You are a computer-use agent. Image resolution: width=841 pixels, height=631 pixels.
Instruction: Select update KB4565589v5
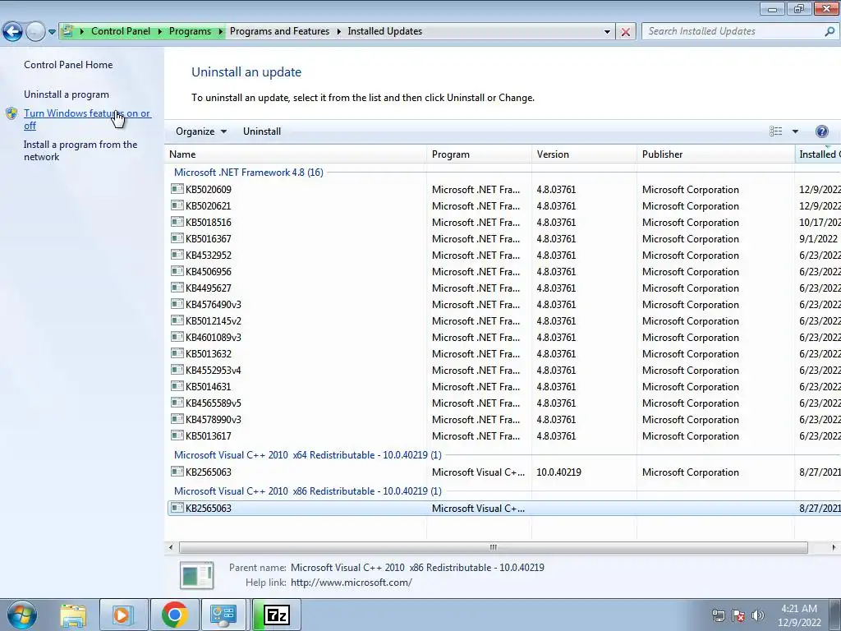[x=214, y=403]
